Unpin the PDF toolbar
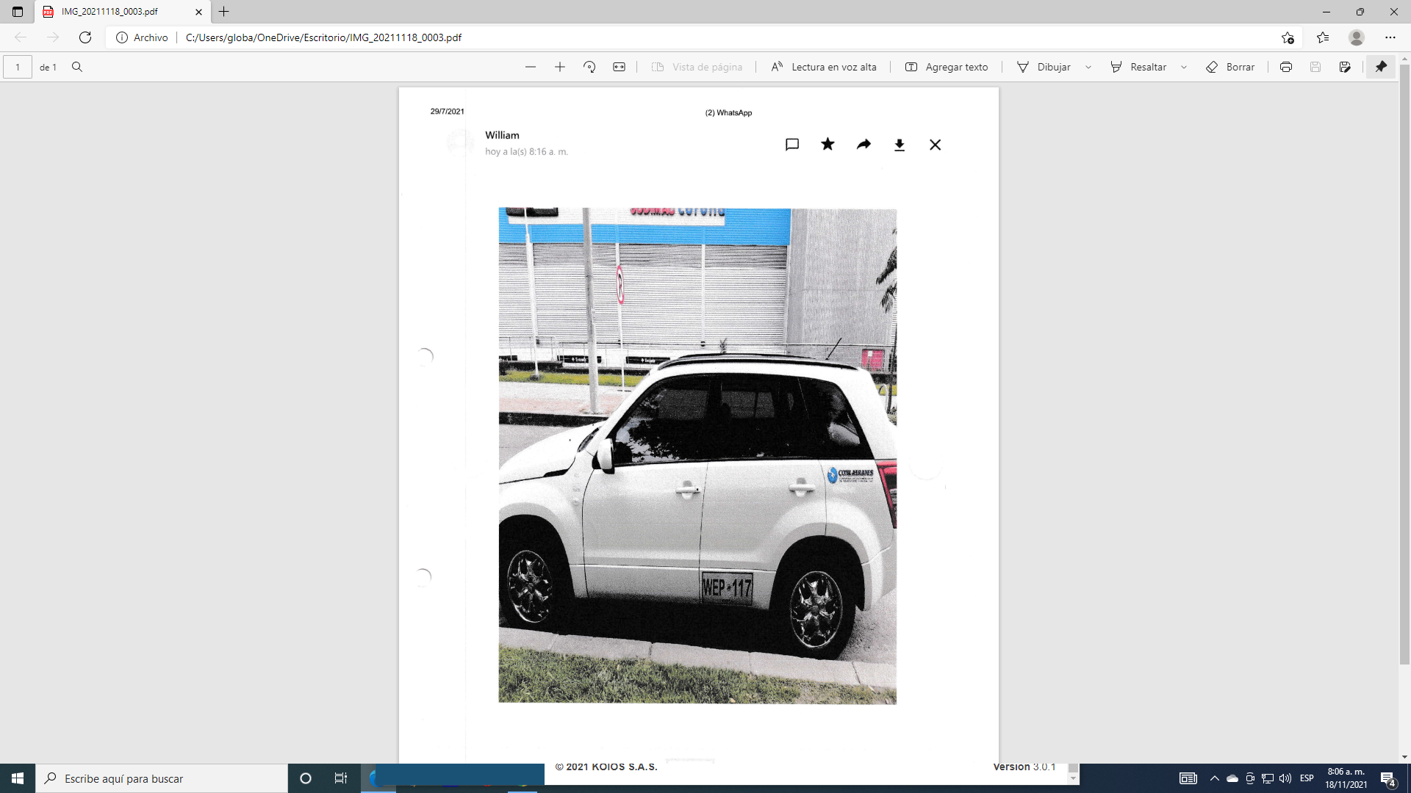This screenshot has width=1411, height=793. point(1381,67)
